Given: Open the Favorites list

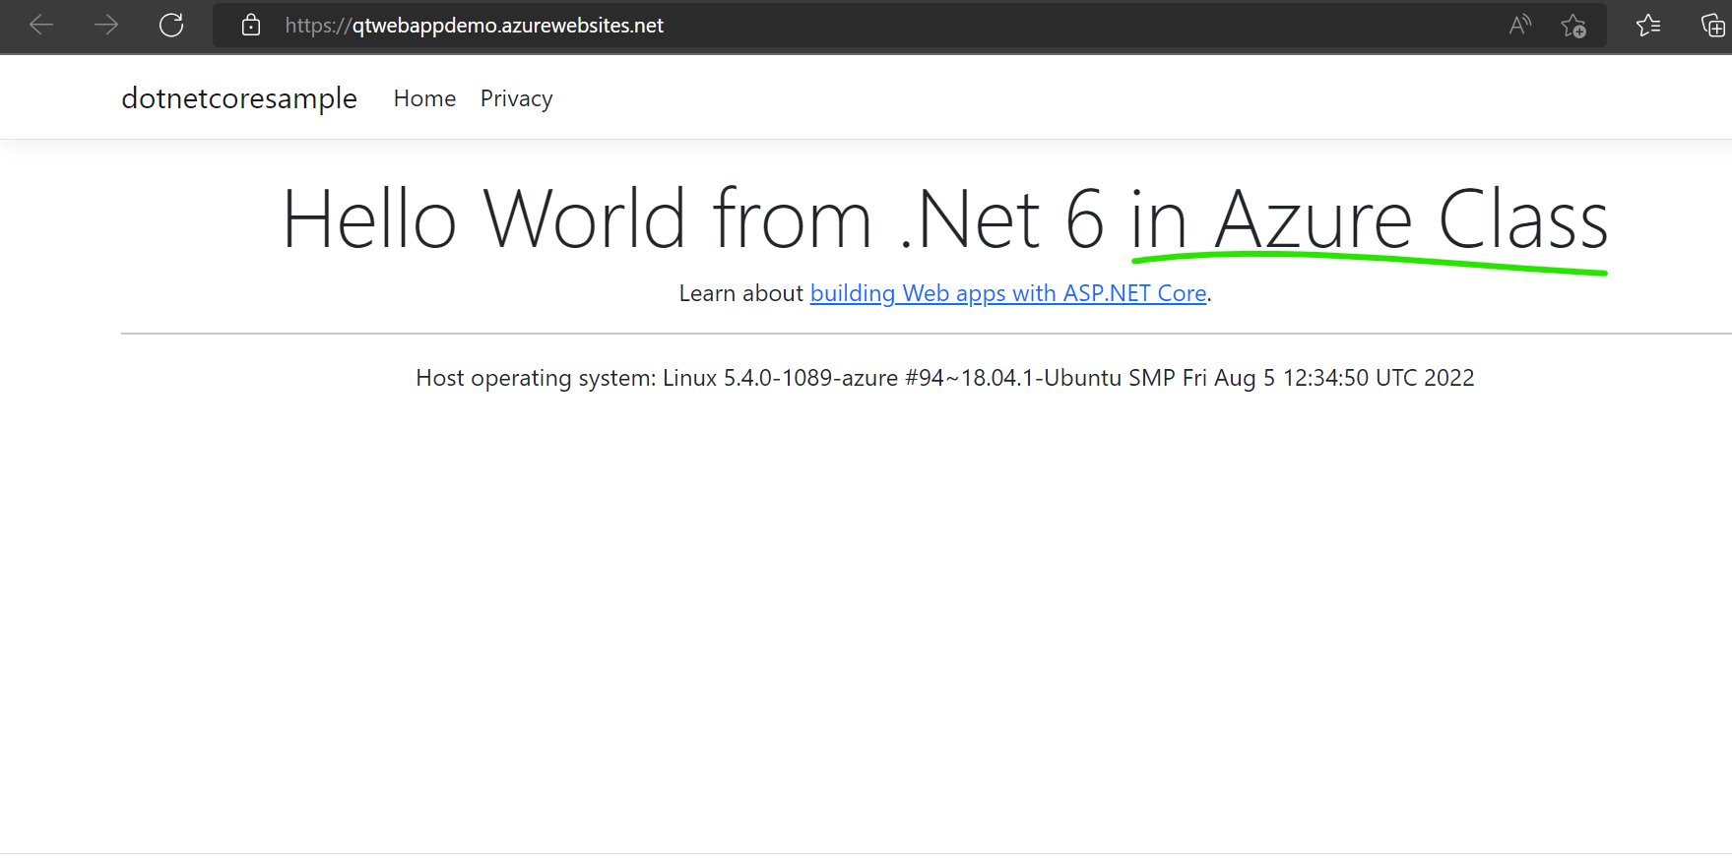Looking at the screenshot, I should [x=1648, y=25].
